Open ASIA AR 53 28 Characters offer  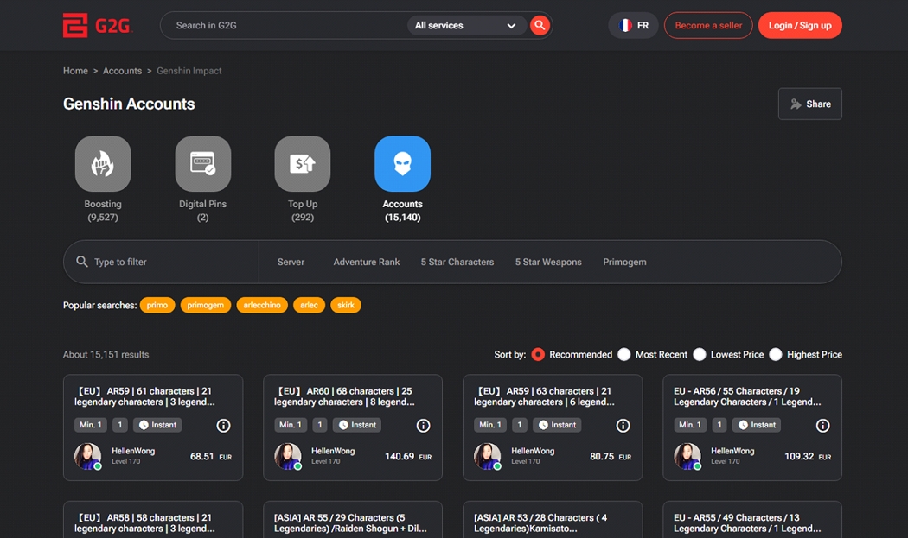coord(540,523)
